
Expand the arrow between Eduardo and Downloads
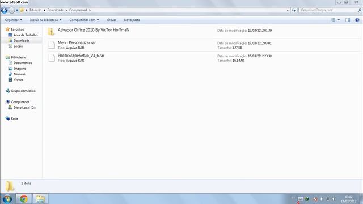point(44,10)
